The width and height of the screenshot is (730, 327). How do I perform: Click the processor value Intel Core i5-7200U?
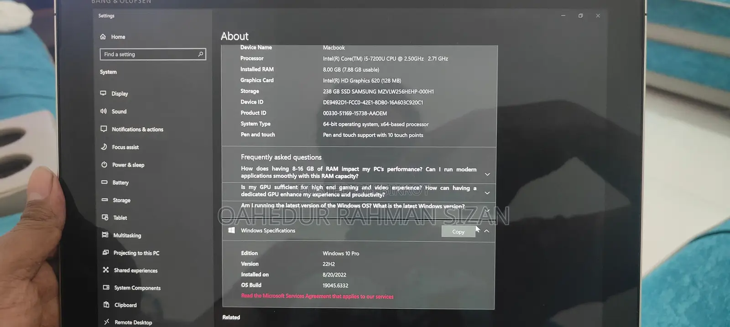click(386, 59)
